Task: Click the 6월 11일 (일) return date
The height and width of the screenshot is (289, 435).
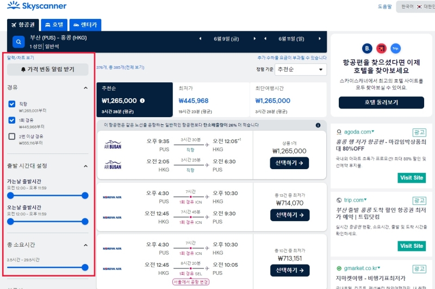Action: pos(291,39)
